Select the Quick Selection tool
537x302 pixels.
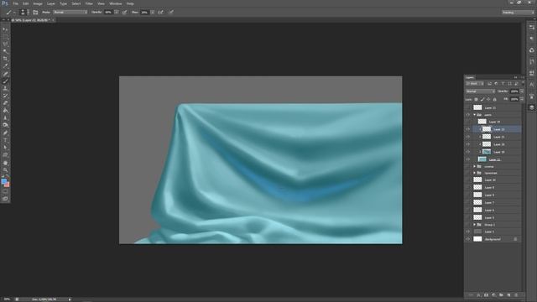(x=5, y=51)
